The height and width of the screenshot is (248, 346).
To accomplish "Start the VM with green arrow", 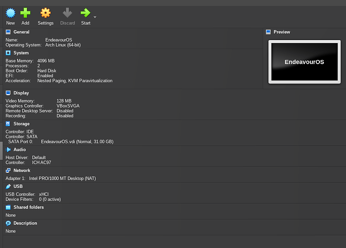I will [85, 13].
